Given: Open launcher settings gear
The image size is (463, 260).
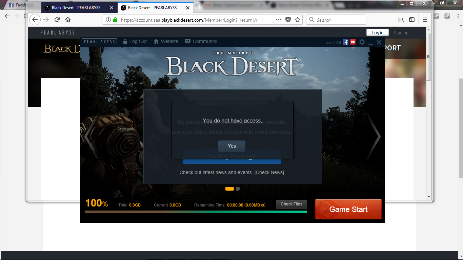Looking at the screenshot, I should coord(362,42).
